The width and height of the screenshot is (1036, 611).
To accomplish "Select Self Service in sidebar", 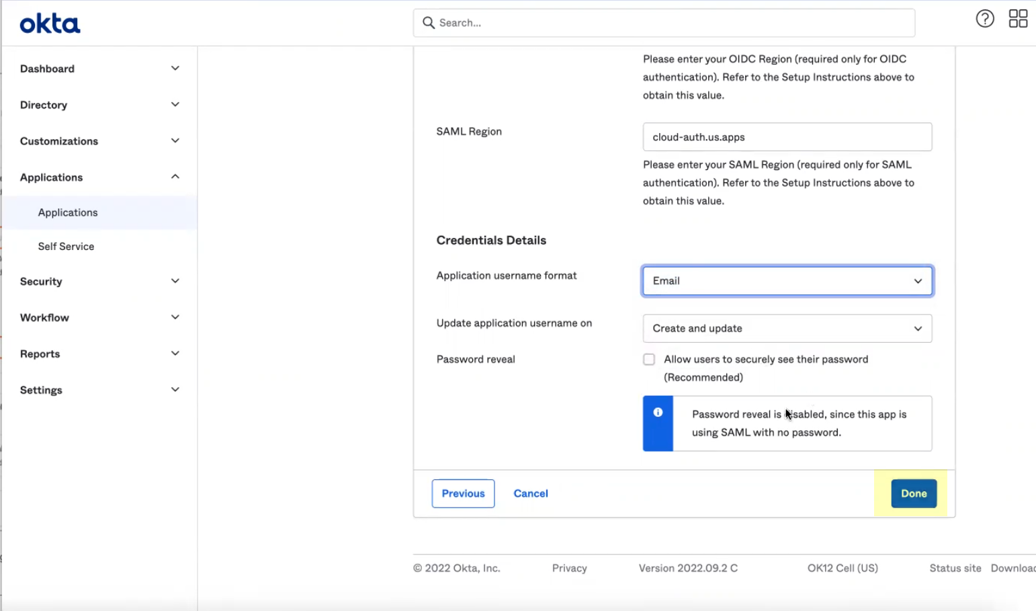I will point(66,247).
